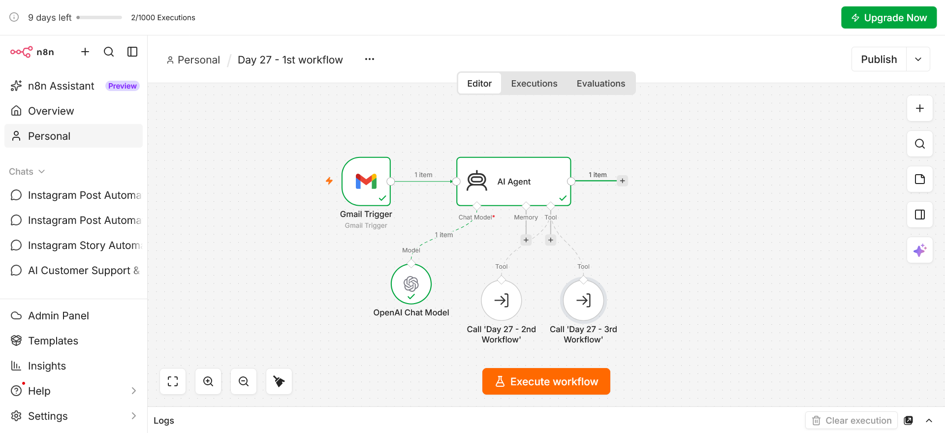Open Instagram Story Autom chat

click(x=74, y=246)
